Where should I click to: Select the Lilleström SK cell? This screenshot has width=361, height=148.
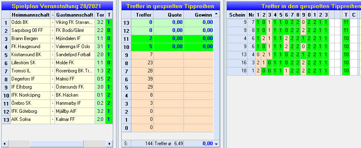click(30, 63)
